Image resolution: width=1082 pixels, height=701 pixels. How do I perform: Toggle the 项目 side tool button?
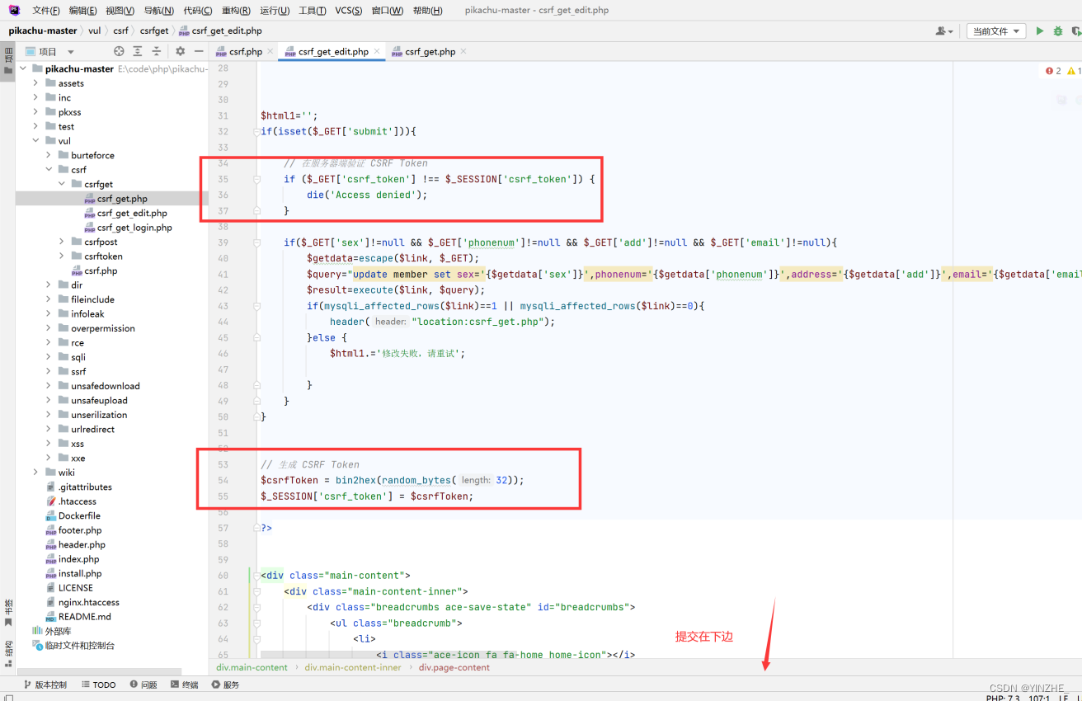(x=7, y=62)
